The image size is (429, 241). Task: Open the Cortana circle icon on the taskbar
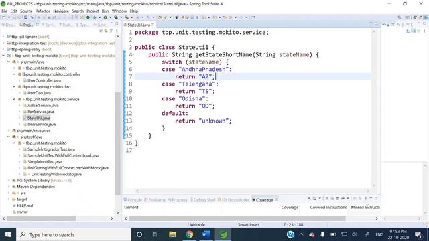(x=139, y=234)
